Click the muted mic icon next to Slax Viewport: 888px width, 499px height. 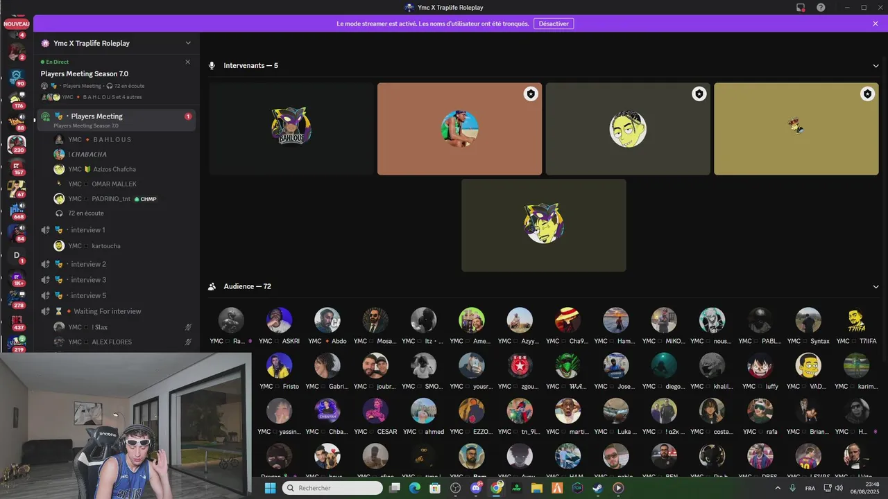point(188,327)
